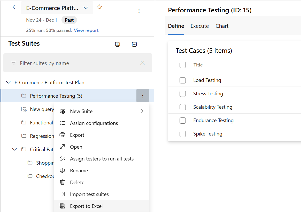Click the Past status badge
This screenshot has width=301, height=212.
click(69, 20)
